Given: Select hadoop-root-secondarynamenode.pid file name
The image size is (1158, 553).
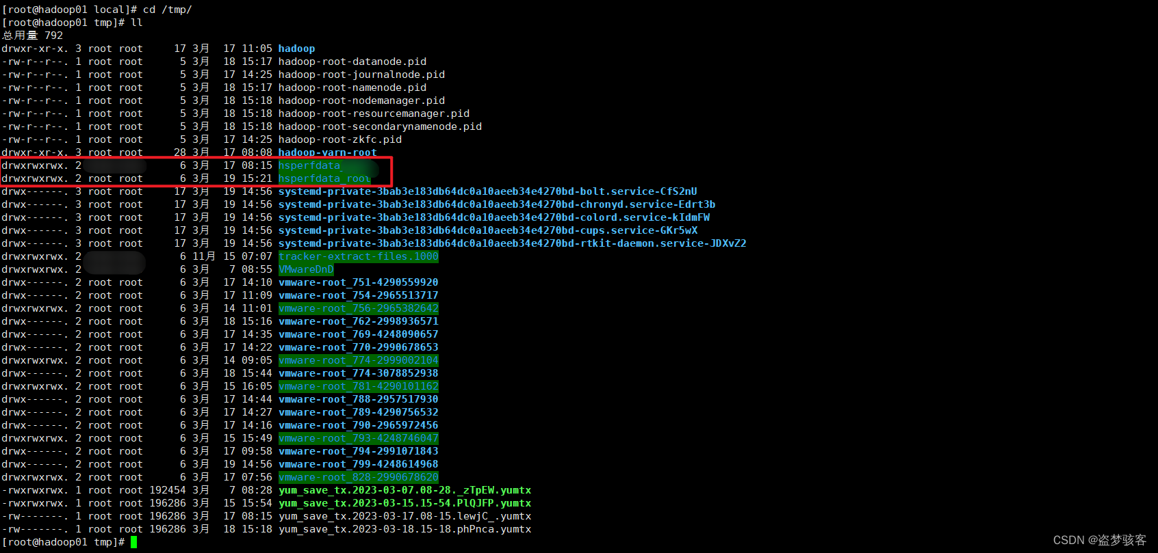Looking at the screenshot, I should tap(380, 126).
